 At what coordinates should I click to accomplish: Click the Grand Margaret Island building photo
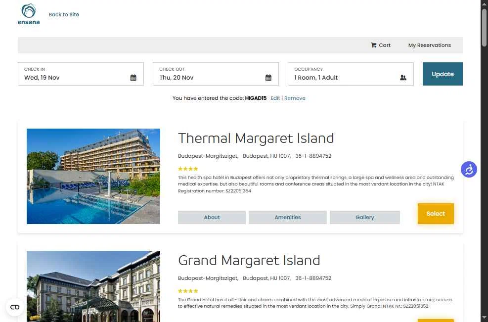click(x=93, y=286)
